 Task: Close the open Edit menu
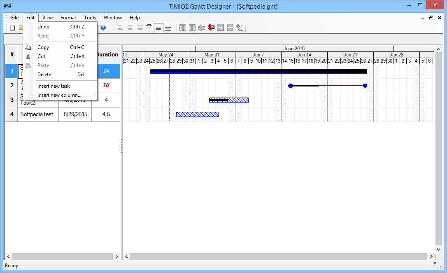click(30, 18)
